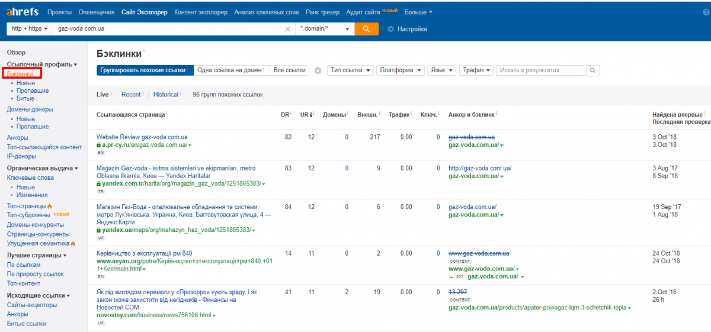Screen dimensions: 711x332
Task: Open the Язык filter dropdown
Action: (x=441, y=70)
